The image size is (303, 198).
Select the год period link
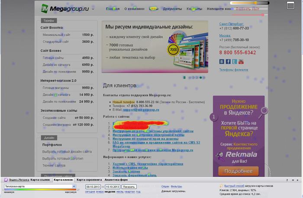[x=138, y=192]
